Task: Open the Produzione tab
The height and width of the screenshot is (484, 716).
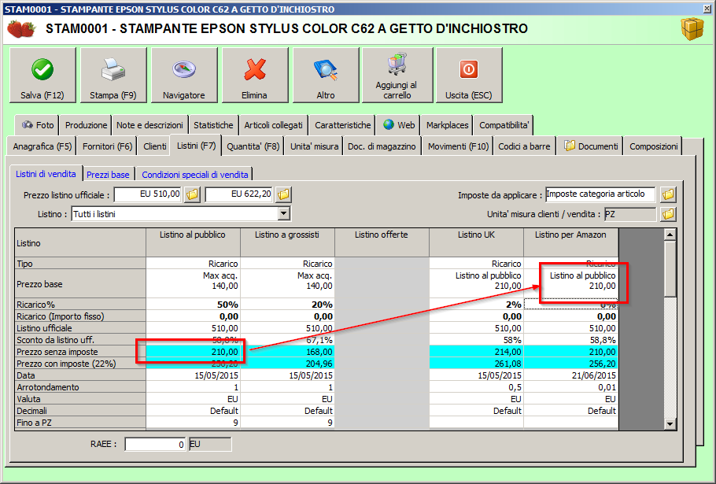Action: click(x=86, y=125)
